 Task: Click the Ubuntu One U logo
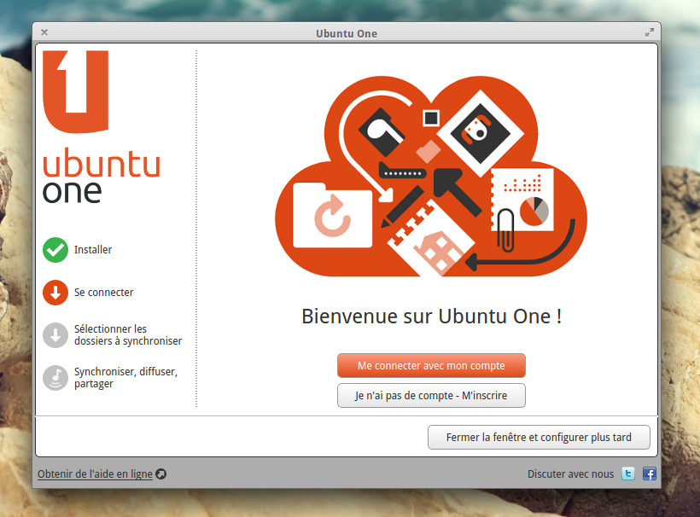[x=75, y=92]
